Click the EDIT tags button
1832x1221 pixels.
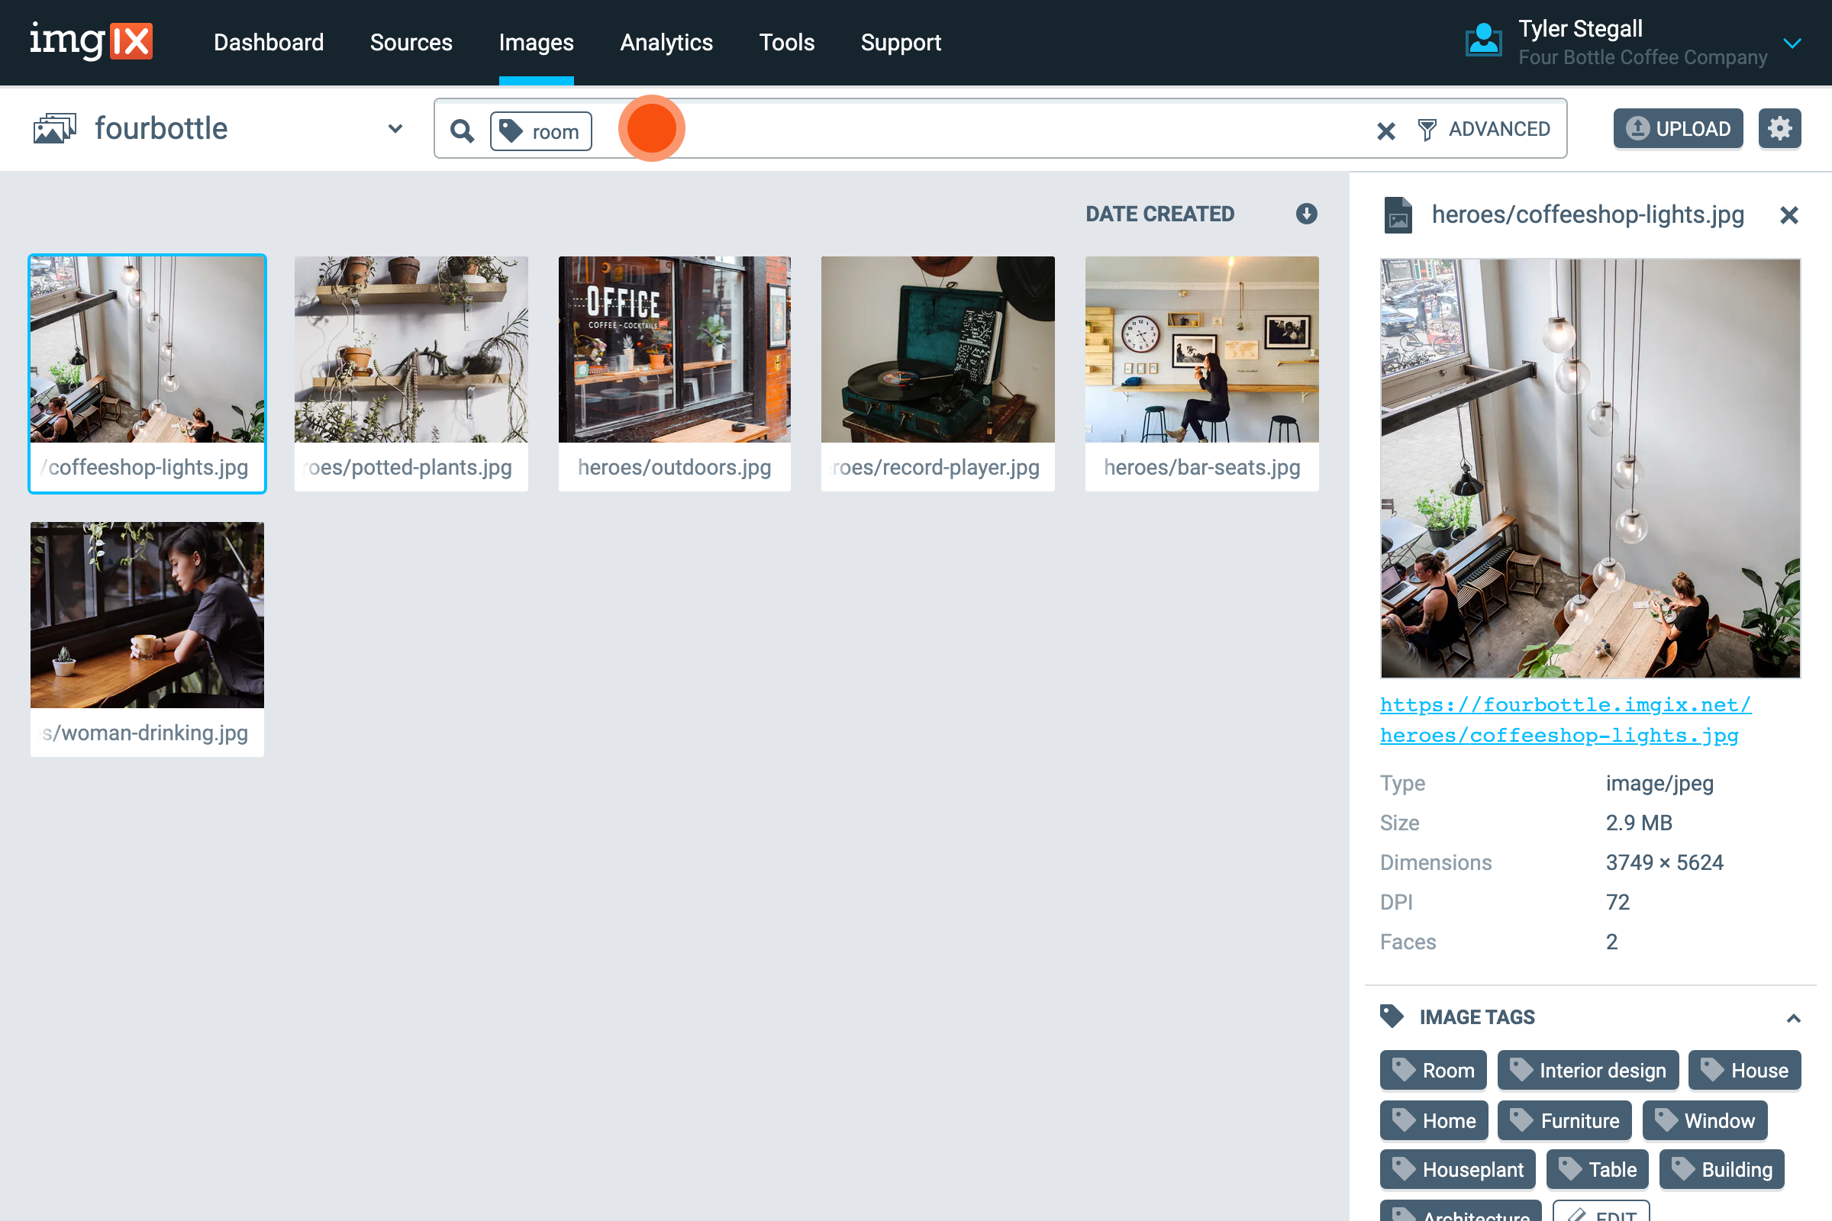(x=1601, y=1215)
